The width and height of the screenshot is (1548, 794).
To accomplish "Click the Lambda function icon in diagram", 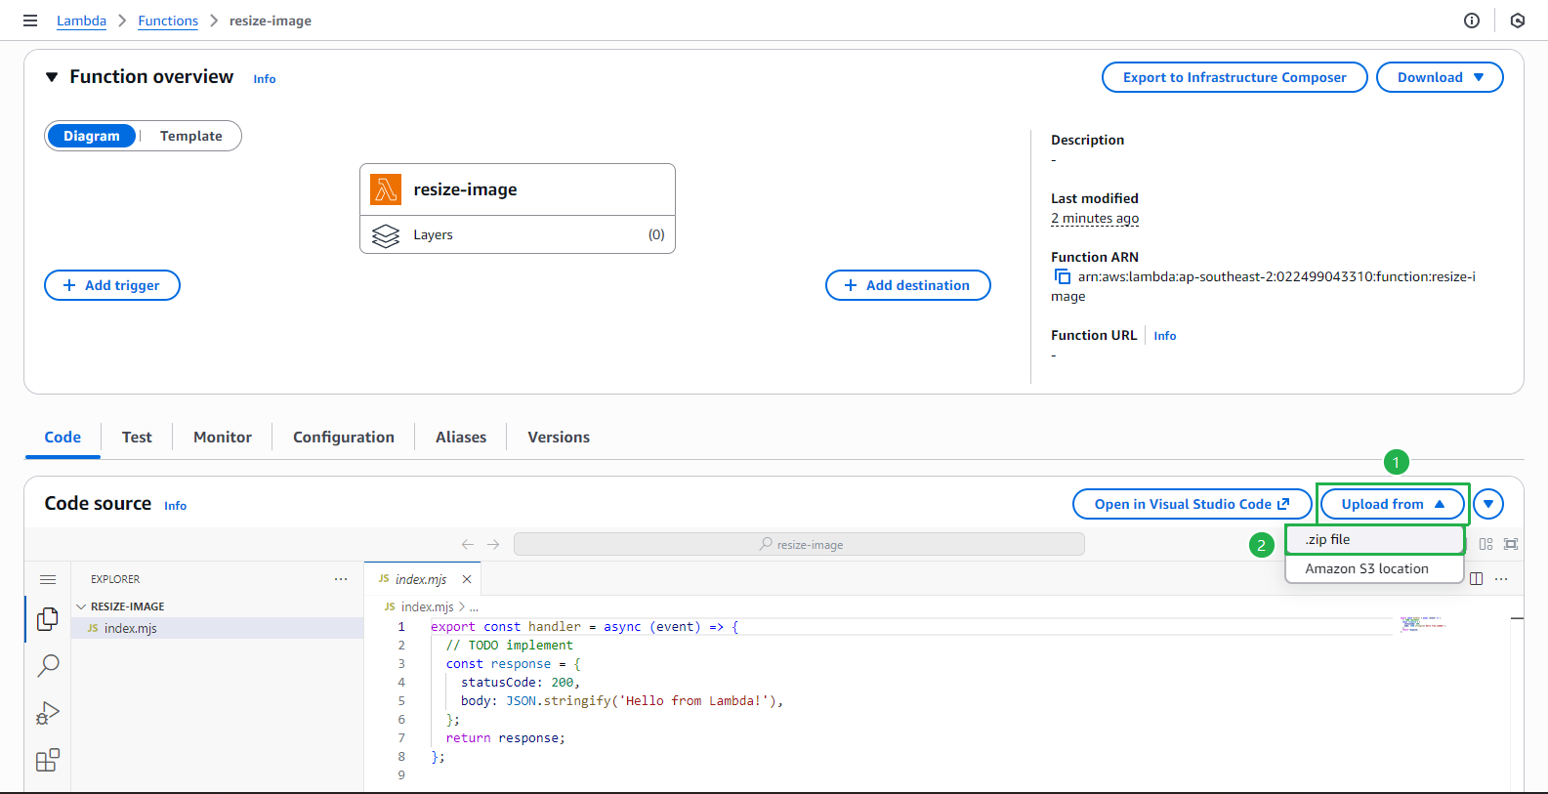I will tap(386, 189).
